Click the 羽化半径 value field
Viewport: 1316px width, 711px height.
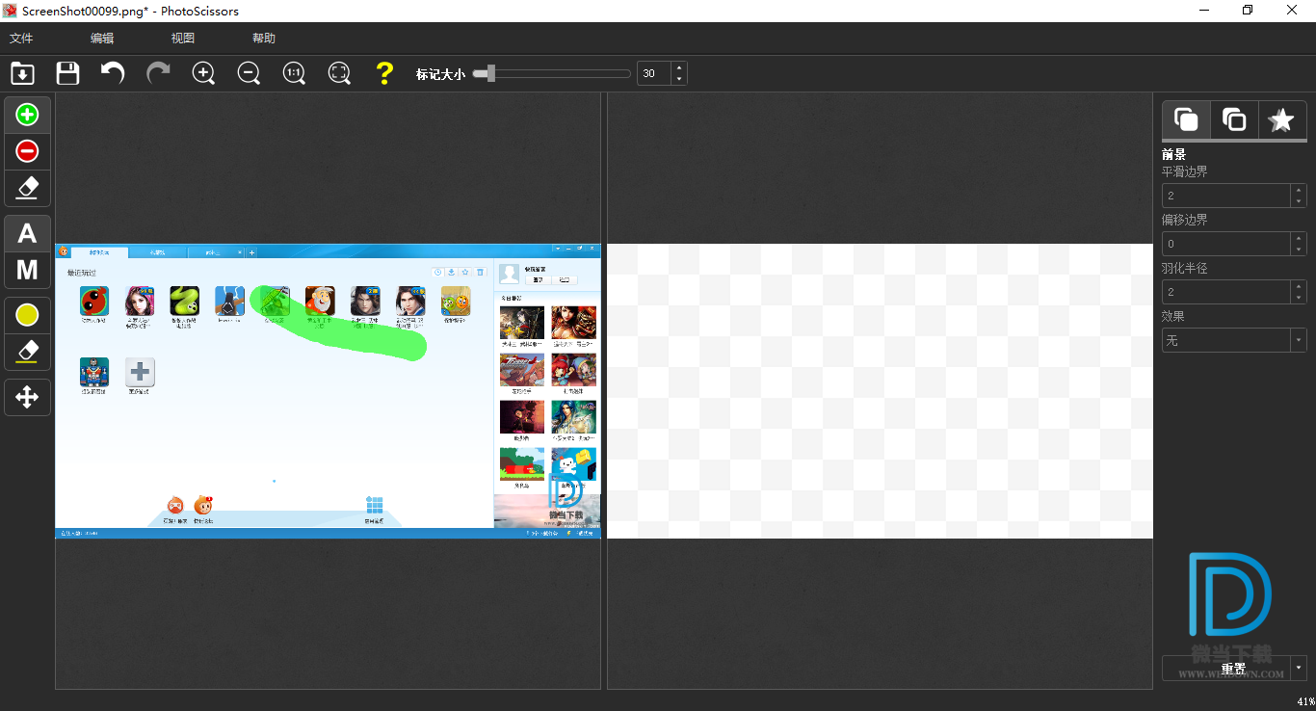[x=1225, y=292]
